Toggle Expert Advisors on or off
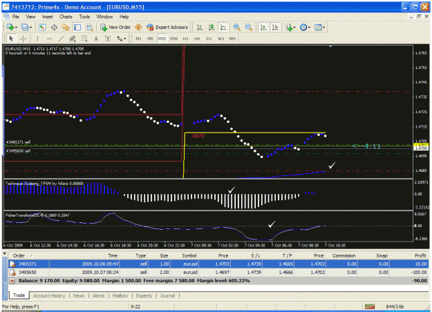 point(167,27)
